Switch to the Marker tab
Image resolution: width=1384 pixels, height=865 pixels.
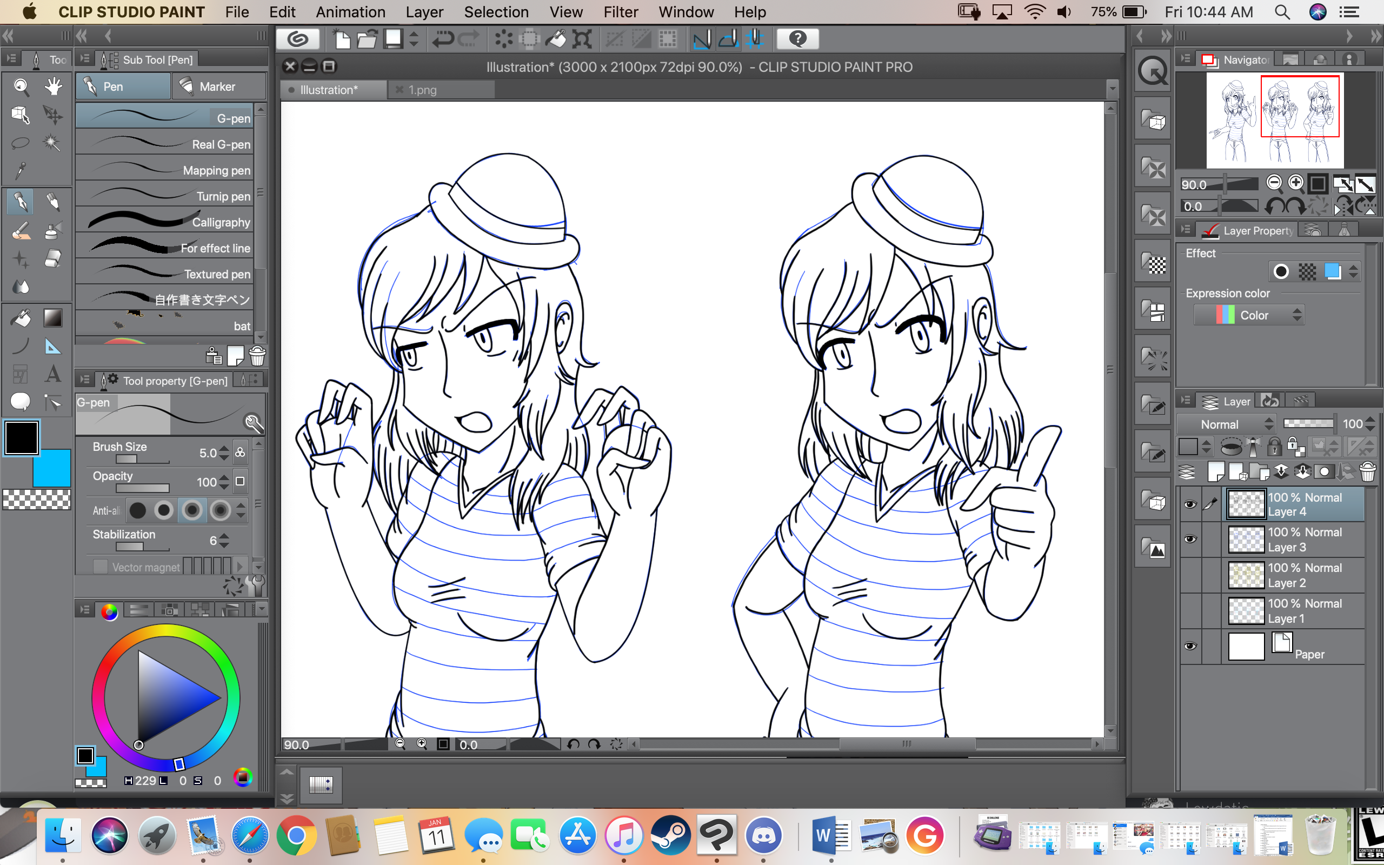218,86
